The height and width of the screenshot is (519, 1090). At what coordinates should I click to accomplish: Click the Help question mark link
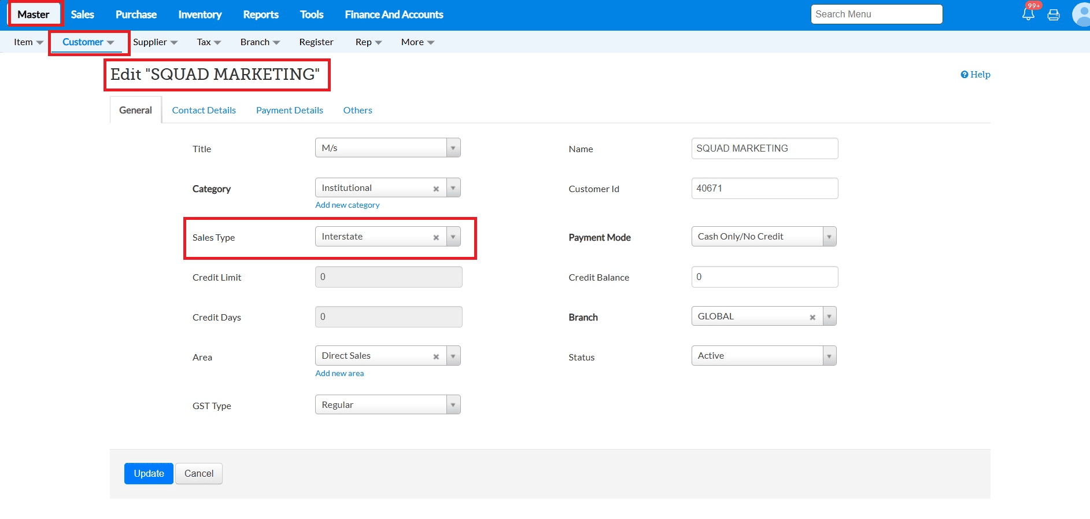(975, 75)
